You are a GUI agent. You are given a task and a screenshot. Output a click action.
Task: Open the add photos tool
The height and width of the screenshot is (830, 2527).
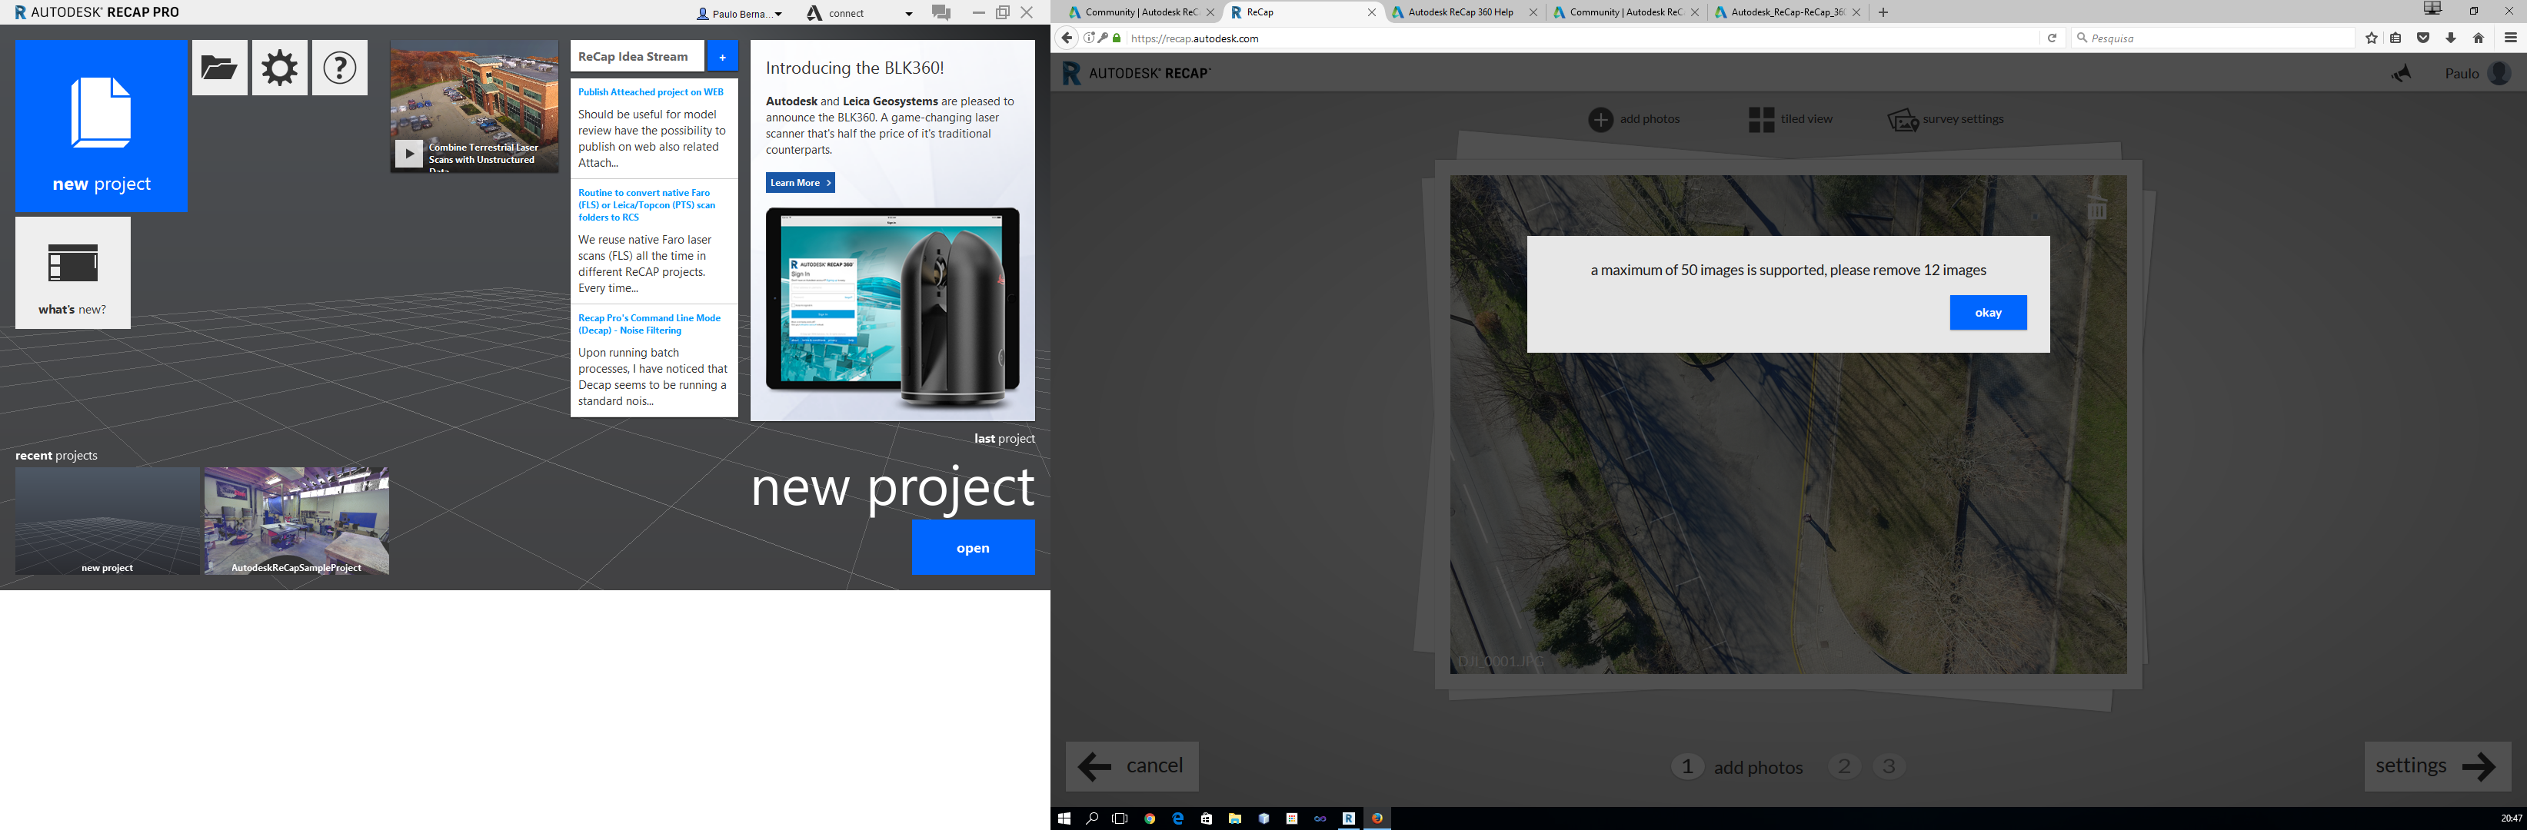(1633, 118)
